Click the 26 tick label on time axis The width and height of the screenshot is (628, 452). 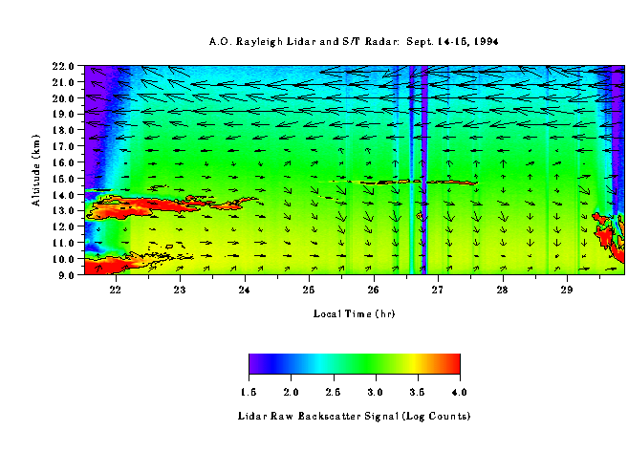click(373, 289)
